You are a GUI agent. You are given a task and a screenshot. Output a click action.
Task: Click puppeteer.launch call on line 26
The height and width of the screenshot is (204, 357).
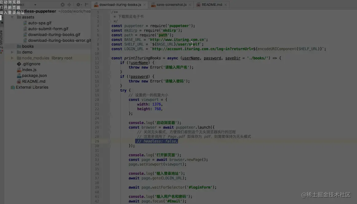pos(195,127)
